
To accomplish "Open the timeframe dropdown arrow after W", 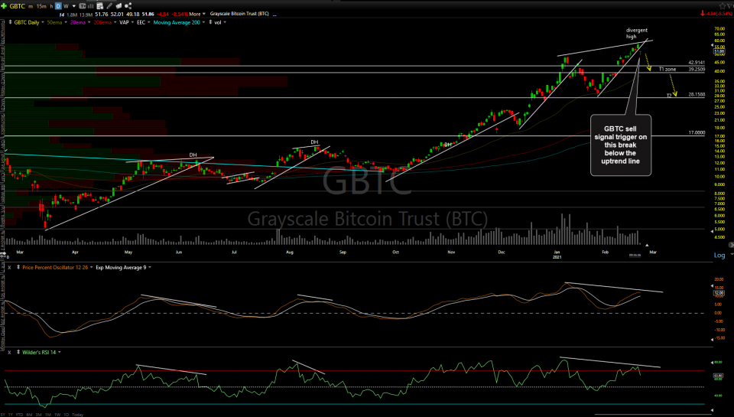I will click(x=74, y=7).
